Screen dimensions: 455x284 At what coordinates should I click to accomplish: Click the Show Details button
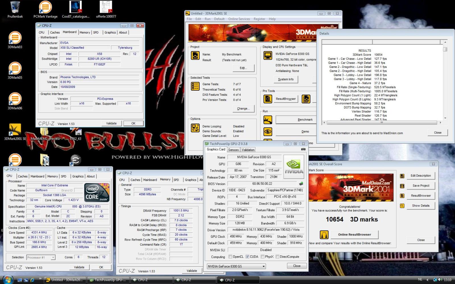pyautogui.click(x=421, y=206)
